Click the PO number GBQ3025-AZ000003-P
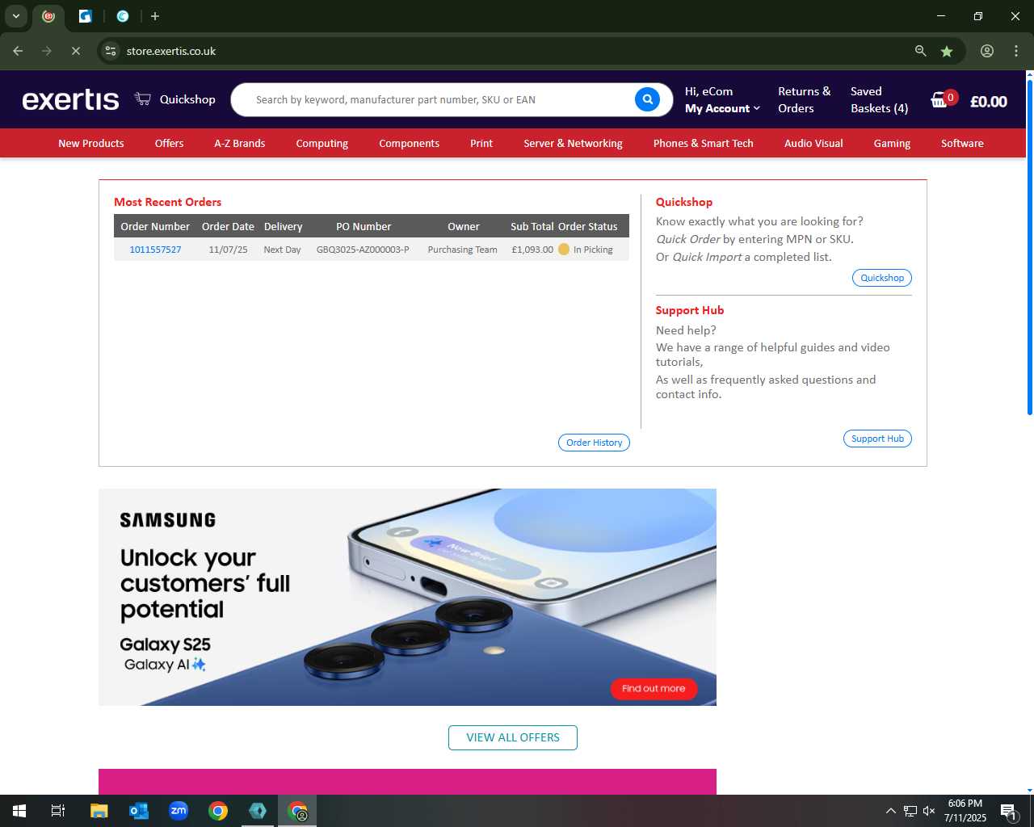 (x=363, y=250)
